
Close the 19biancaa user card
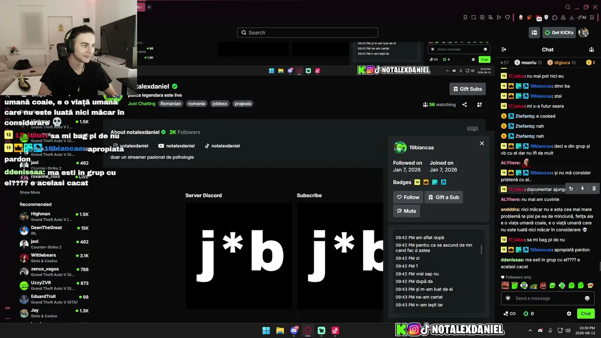click(482, 143)
